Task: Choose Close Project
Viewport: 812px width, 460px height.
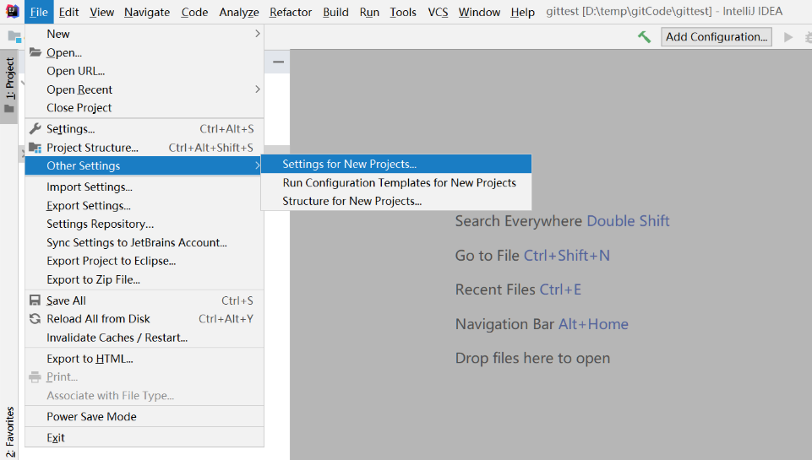Action: point(144,108)
